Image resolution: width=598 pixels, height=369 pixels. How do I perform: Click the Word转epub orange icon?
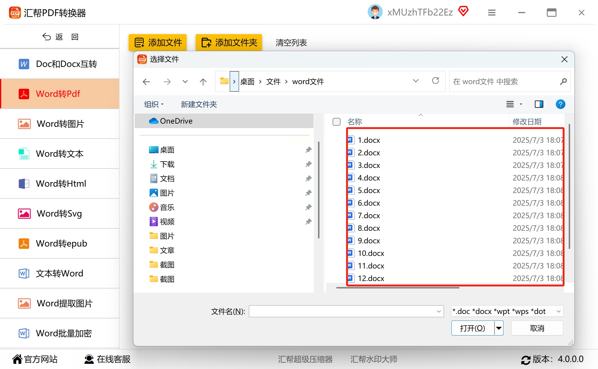(x=24, y=243)
